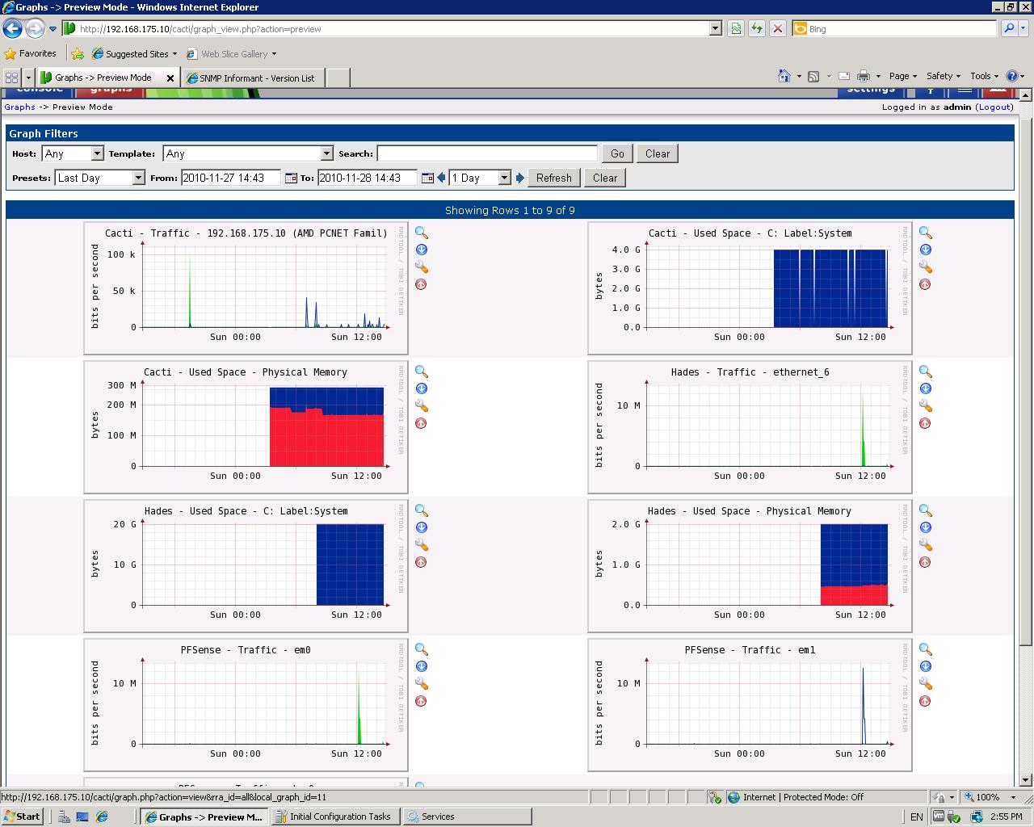Zoom the Cacti Used Space C: graph
Image resolution: width=1034 pixels, height=827 pixels.
pyautogui.click(x=925, y=233)
